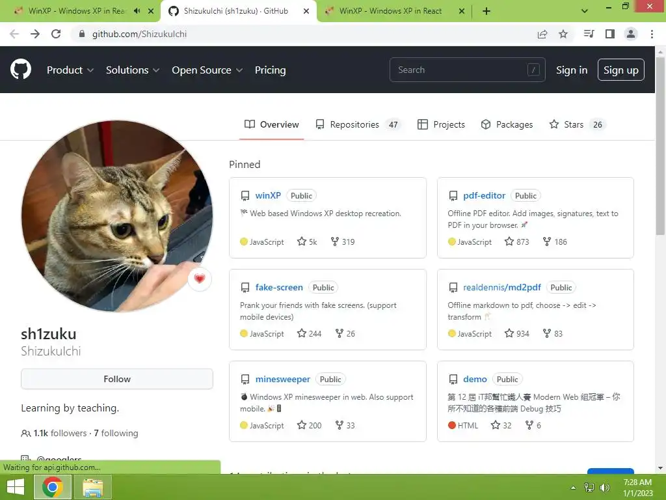The width and height of the screenshot is (666, 500).
Task: Click the scrollbar down arrow
Action: pos(660,468)
